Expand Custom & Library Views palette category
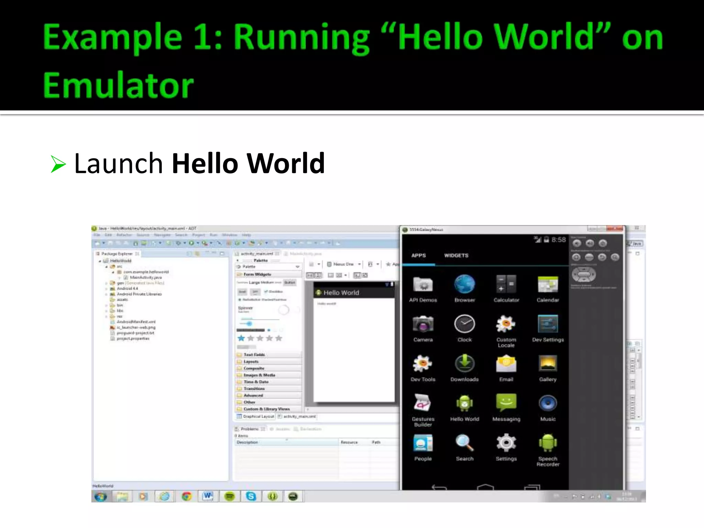The height and width of the screenshot is (528, 704). pyautogui.click(x=268, y=409)
